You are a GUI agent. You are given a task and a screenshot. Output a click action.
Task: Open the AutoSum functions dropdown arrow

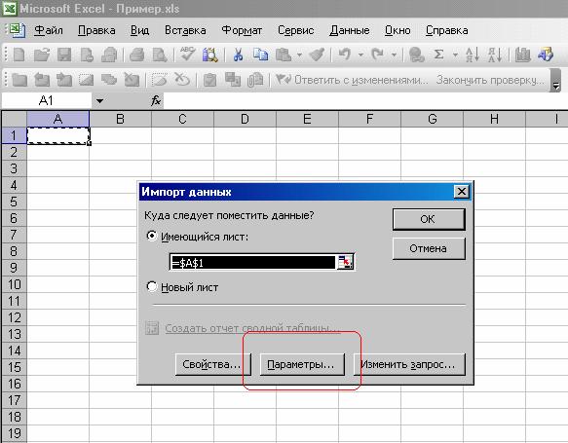pos(455,55)
